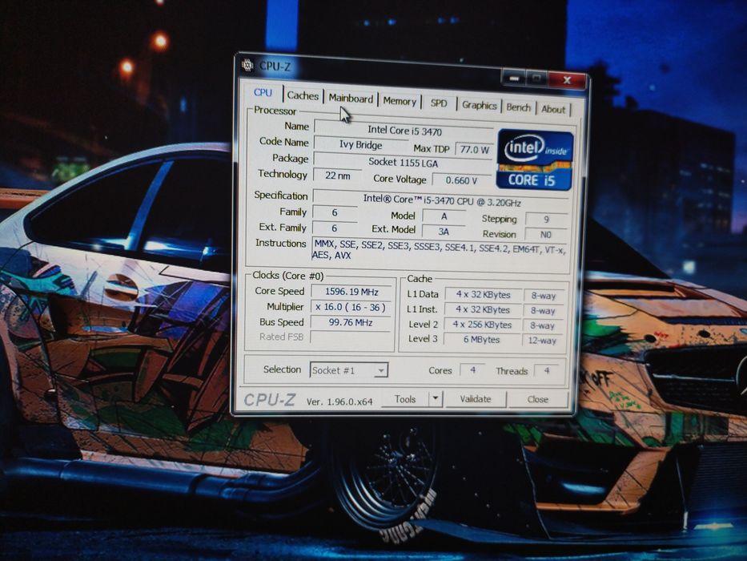
Task: Click the Validate button
Action: click(x=476, y=399)
